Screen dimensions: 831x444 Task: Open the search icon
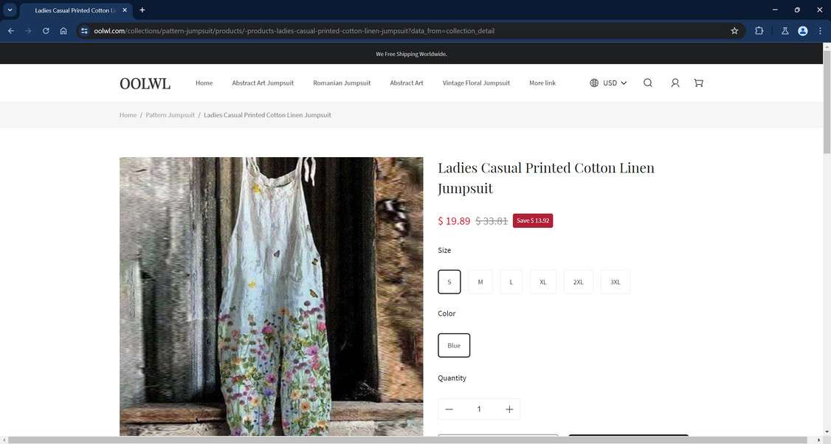click(648, 83)
